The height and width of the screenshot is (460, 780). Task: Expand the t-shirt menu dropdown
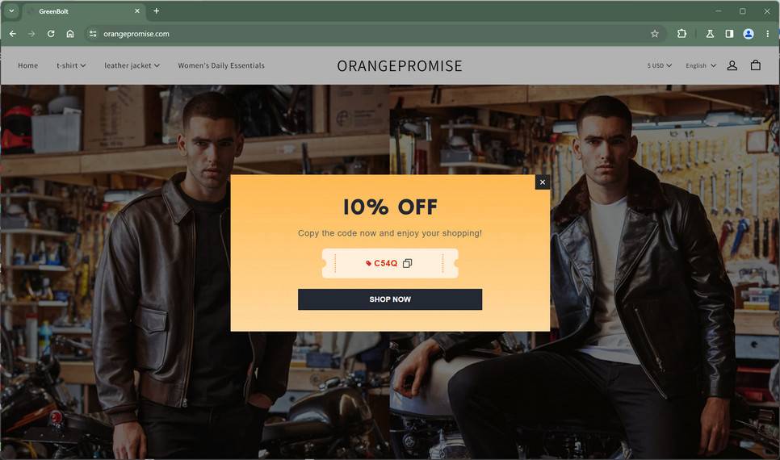pos(71,65)
